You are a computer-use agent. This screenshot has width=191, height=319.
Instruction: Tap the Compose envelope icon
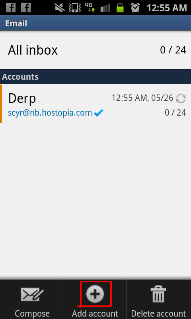pyautogui.click(x=32, y=294)
